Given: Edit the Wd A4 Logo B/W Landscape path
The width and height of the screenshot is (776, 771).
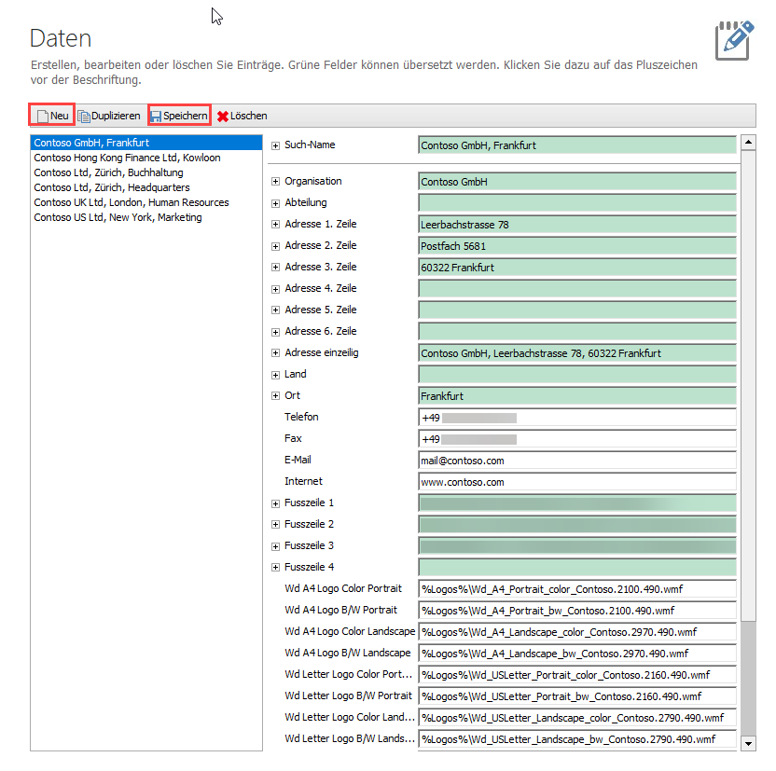Looking at the screenshot, I should [577, 654].
